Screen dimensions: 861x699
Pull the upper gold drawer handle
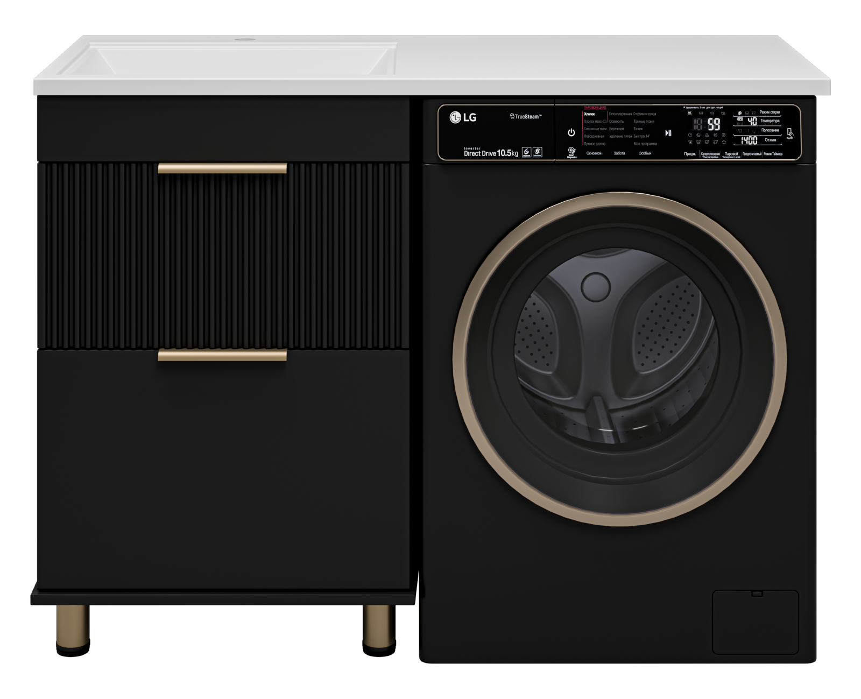point(222,168)
